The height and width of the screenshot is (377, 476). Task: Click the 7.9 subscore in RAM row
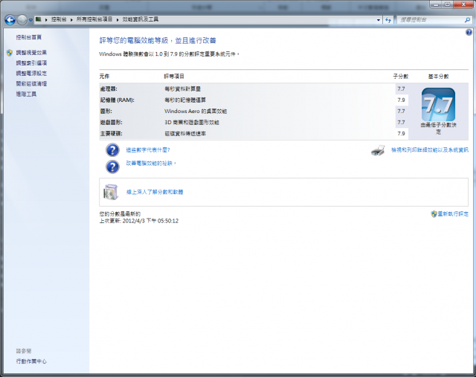click(402, 100)
